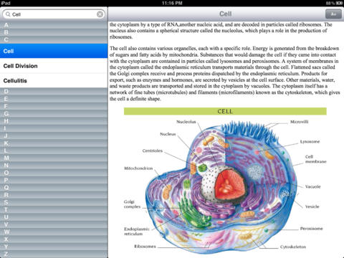Expand the Z section header
The width and height of the screenshot is (344, 258).
tap(54, 254)
